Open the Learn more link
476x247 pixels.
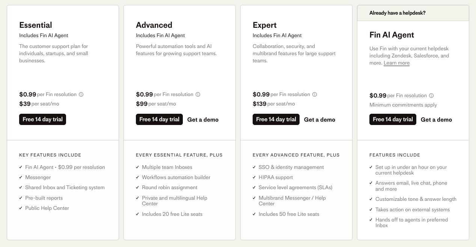coord(396,63)
